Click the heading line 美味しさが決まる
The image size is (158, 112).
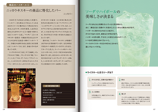pos(100,17)
